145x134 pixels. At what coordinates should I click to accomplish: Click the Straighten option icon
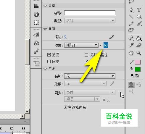point(131,91)
